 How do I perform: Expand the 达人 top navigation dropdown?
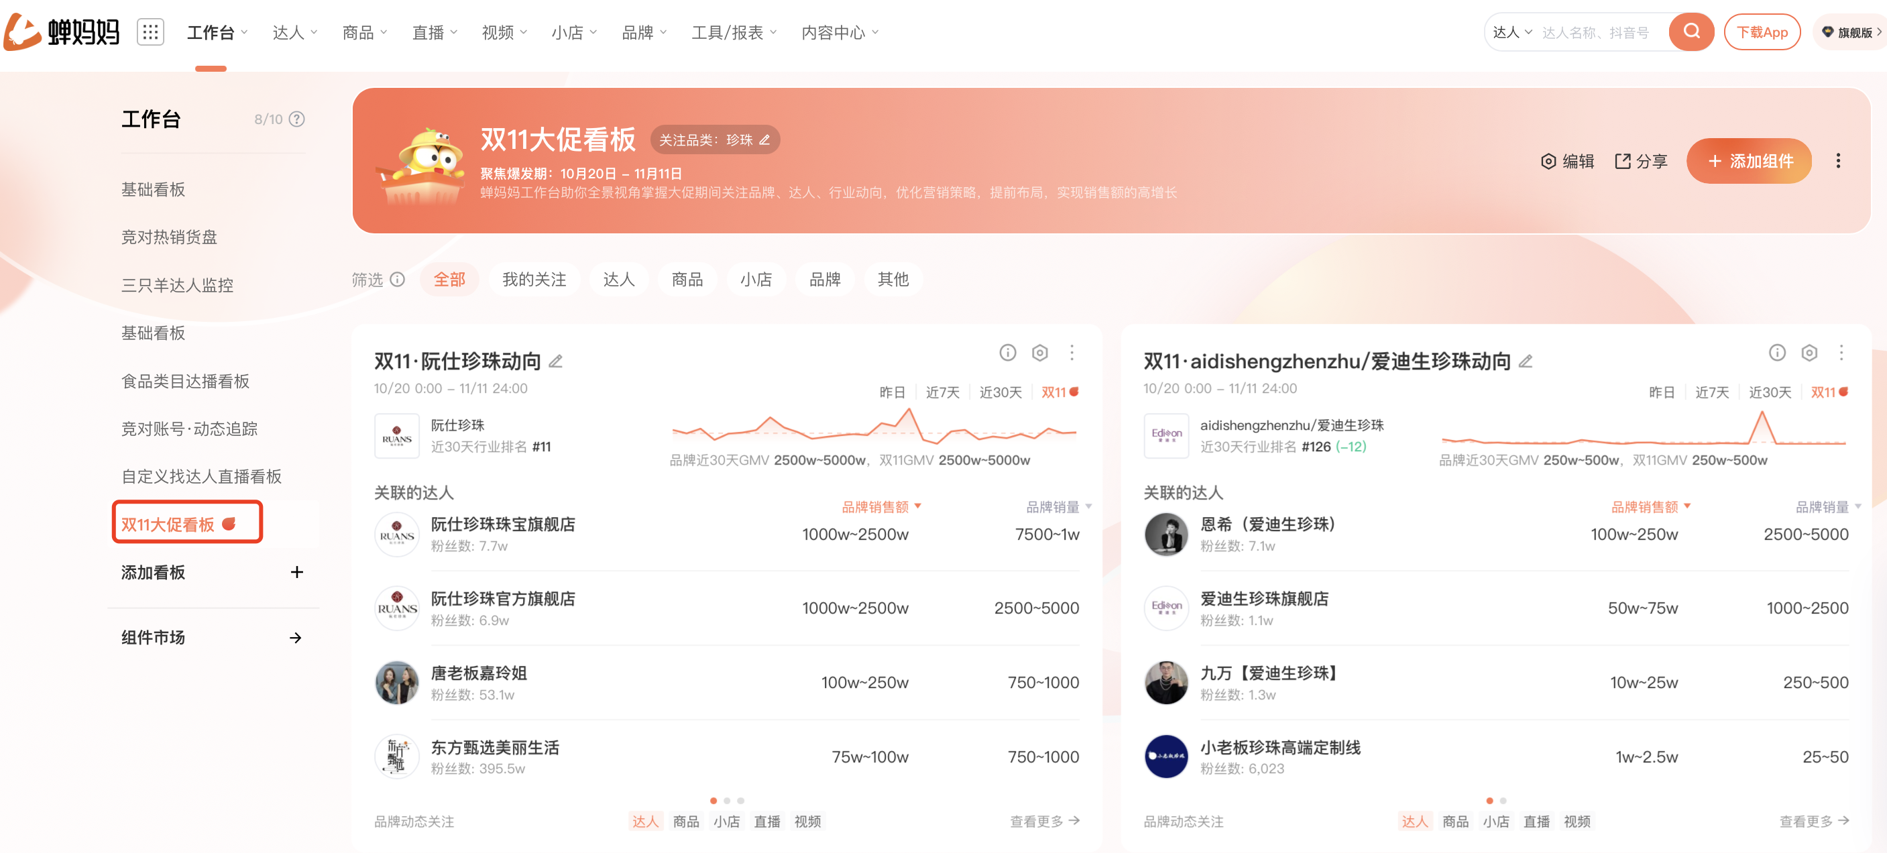[x=295, y=32]
